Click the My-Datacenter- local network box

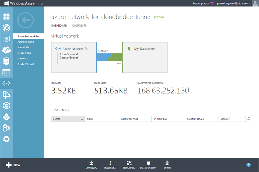coord(145,58)
